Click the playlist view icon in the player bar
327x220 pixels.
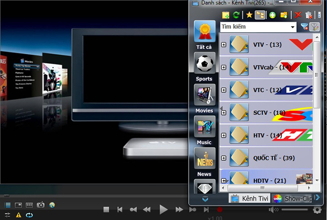(8, 205)
